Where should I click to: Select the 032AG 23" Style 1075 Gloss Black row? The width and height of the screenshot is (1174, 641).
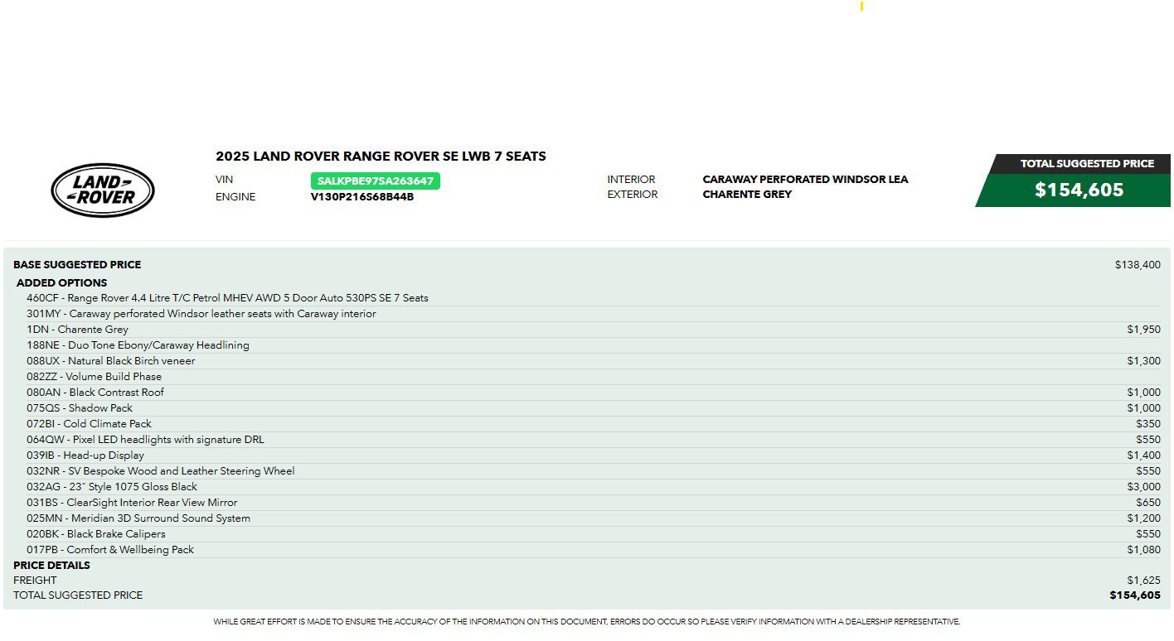[x=593, y=487]
